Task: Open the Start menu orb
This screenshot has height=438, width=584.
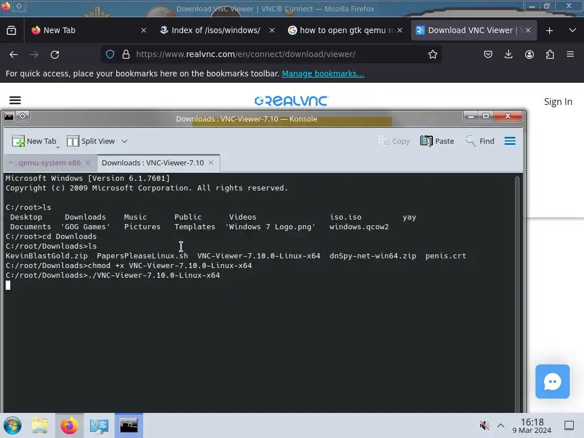Action: (x=13, y=425)
